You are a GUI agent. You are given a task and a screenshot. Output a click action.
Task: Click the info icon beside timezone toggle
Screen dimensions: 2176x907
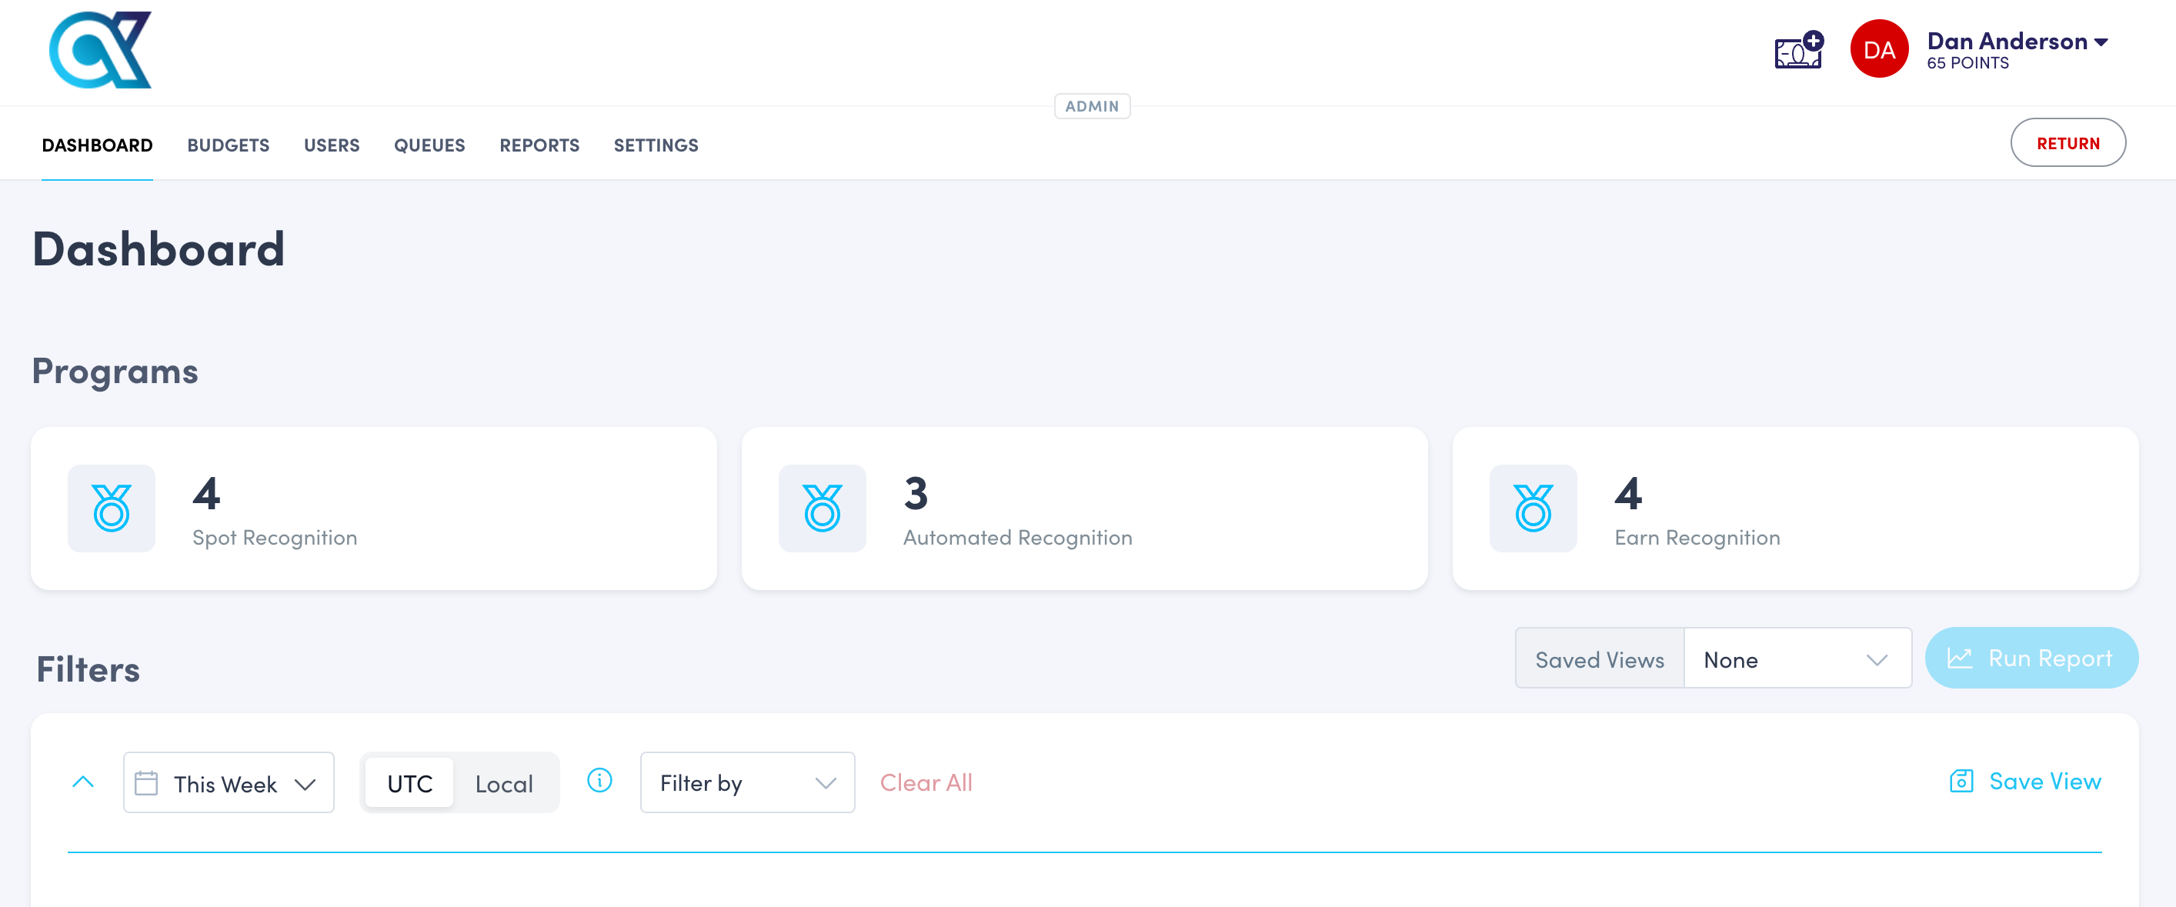(599, 782)
